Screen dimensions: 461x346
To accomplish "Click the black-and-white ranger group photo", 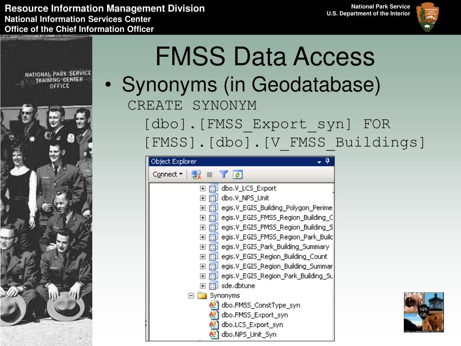I will tap(46, 191).
